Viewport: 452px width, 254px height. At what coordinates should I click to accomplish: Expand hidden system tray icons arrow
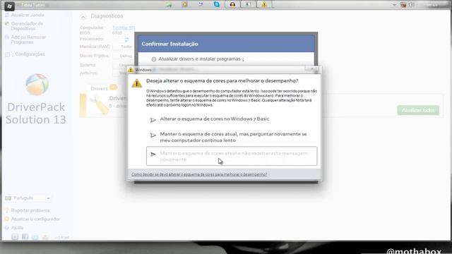[394, 5]
